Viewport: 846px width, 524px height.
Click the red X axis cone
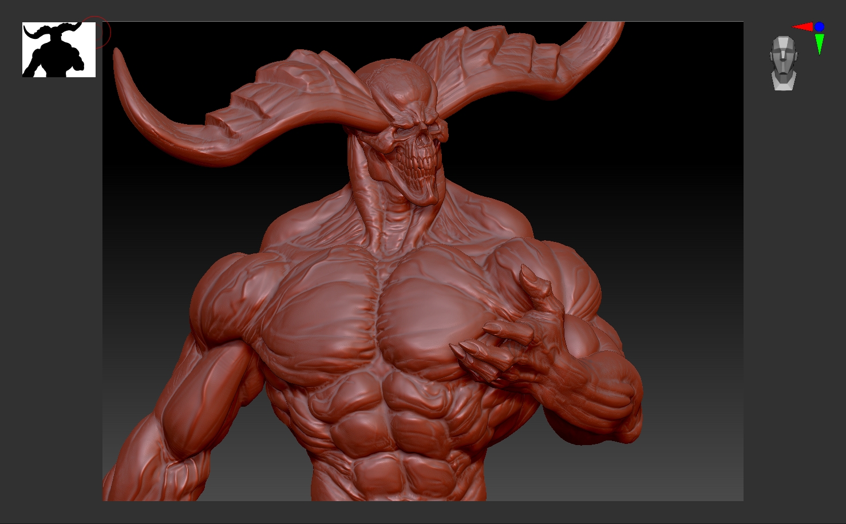pos(802,26)
